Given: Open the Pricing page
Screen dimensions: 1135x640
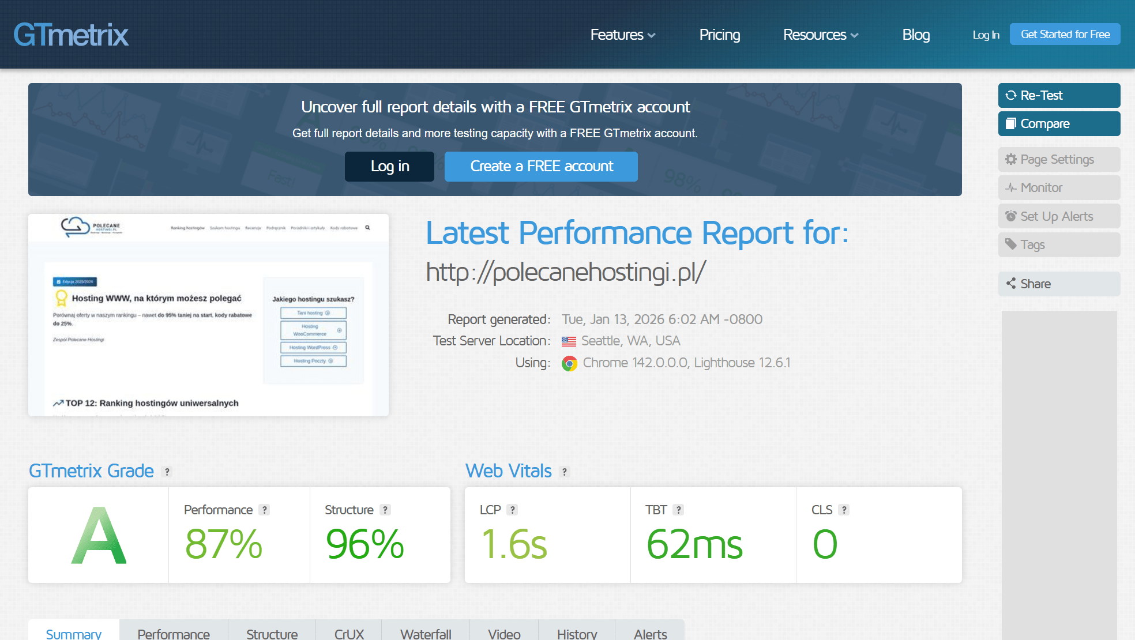Looking at the screenshot, I should pos(719,35).
